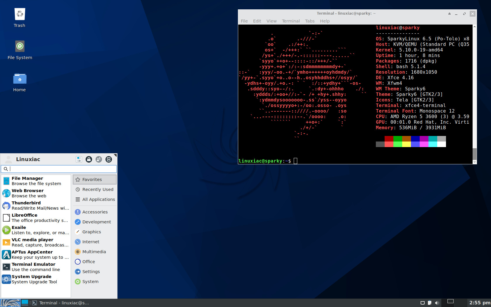The width and height of the screenshot is (491, 307).
Task: Open the network status tray icon
Action: [x=422, y=303]
